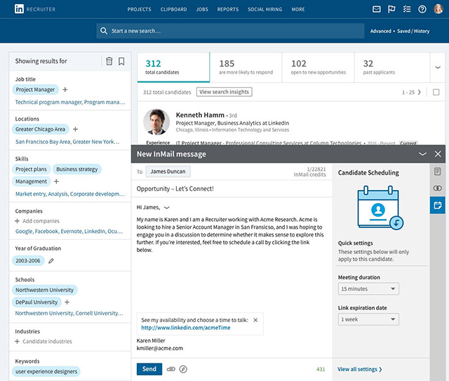The width and height of the screenshot is (449, 381).
Task: Open the Clipboard menu
Action: [x=173, y=9]
